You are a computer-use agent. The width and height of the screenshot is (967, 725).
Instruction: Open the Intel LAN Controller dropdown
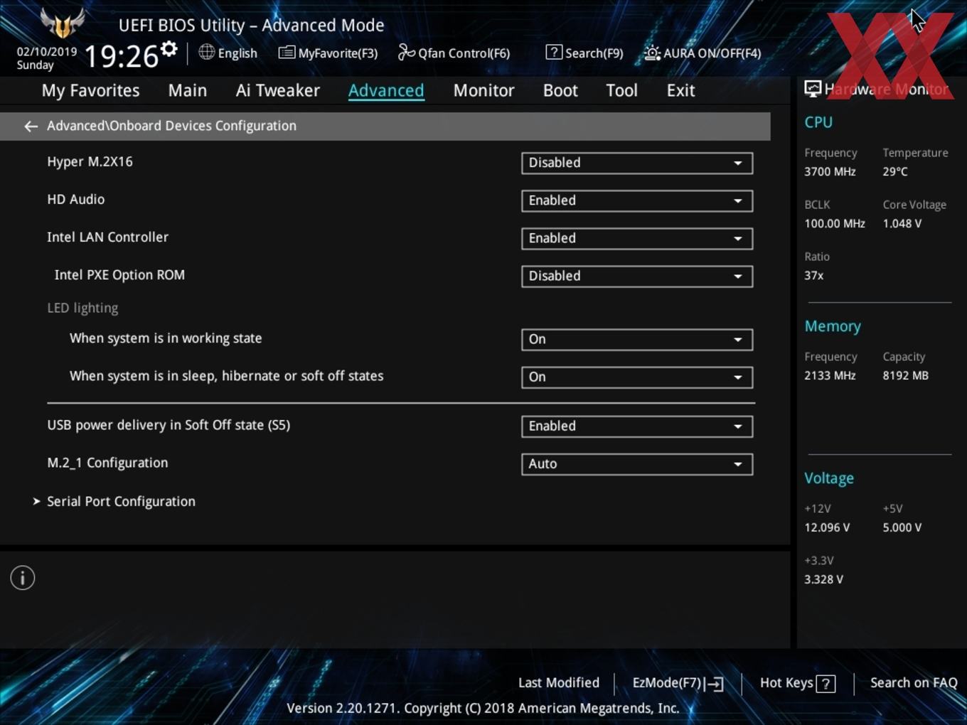click(637, 238)
